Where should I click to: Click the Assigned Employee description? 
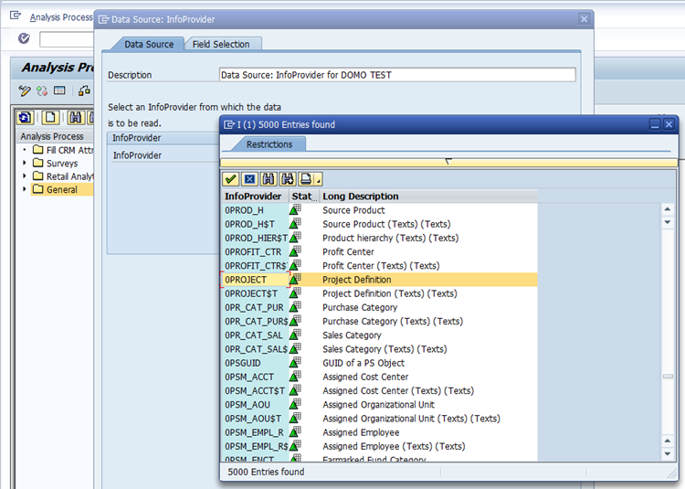point(361,432)
